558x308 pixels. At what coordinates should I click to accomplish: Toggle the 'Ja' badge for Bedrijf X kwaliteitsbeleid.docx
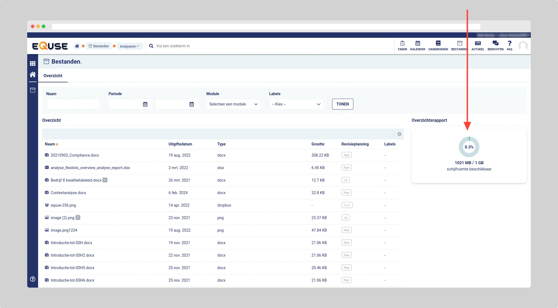point(345,180)
